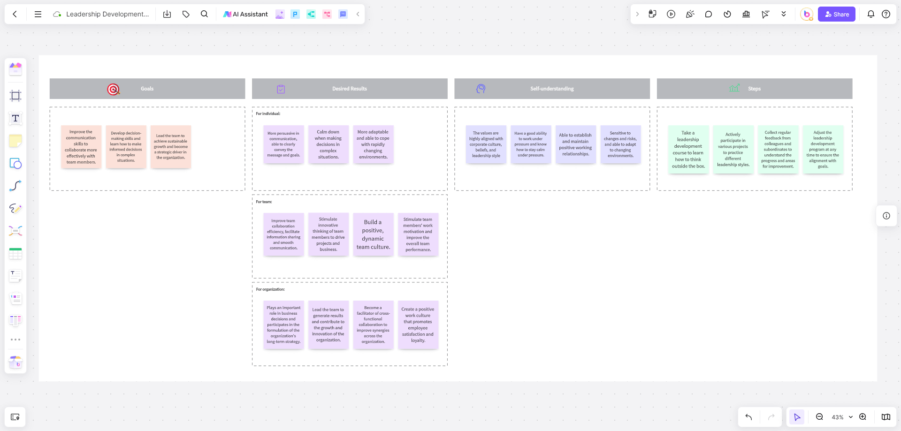Select the Text tool
Screen dimensions: 901x431
coord(15,118)
